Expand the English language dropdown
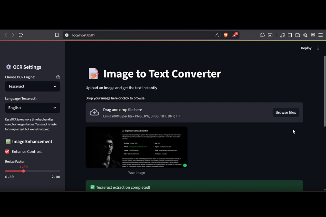This screenshot has width=326, height=217. tap(32, 108)
